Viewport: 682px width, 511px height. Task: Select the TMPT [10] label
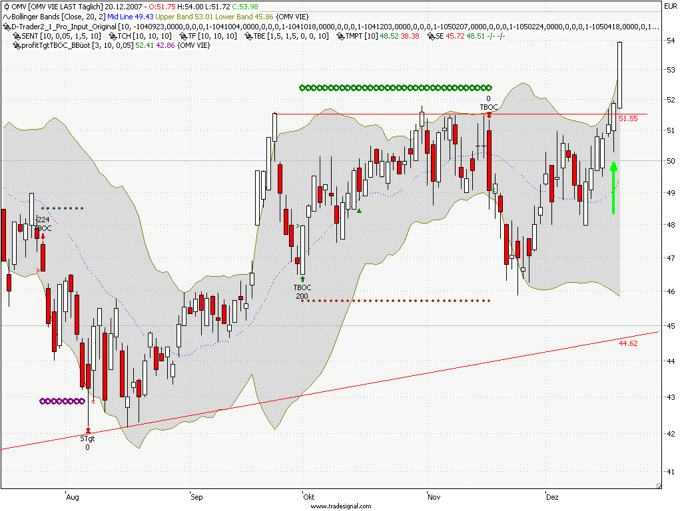pos(362,36)
